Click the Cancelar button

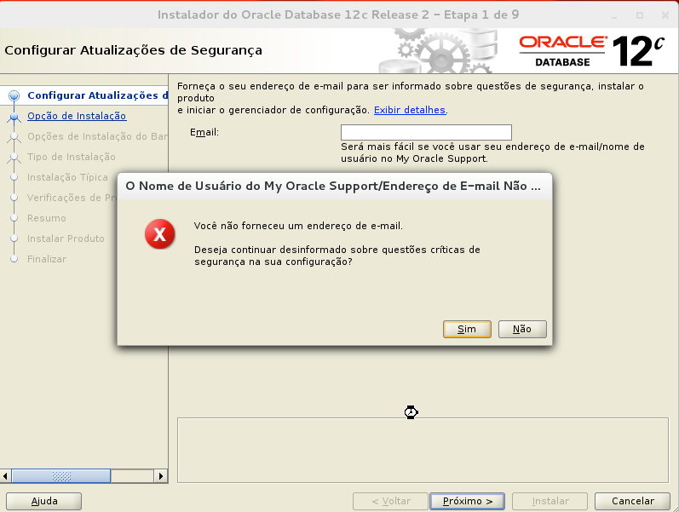coord(633,501)
